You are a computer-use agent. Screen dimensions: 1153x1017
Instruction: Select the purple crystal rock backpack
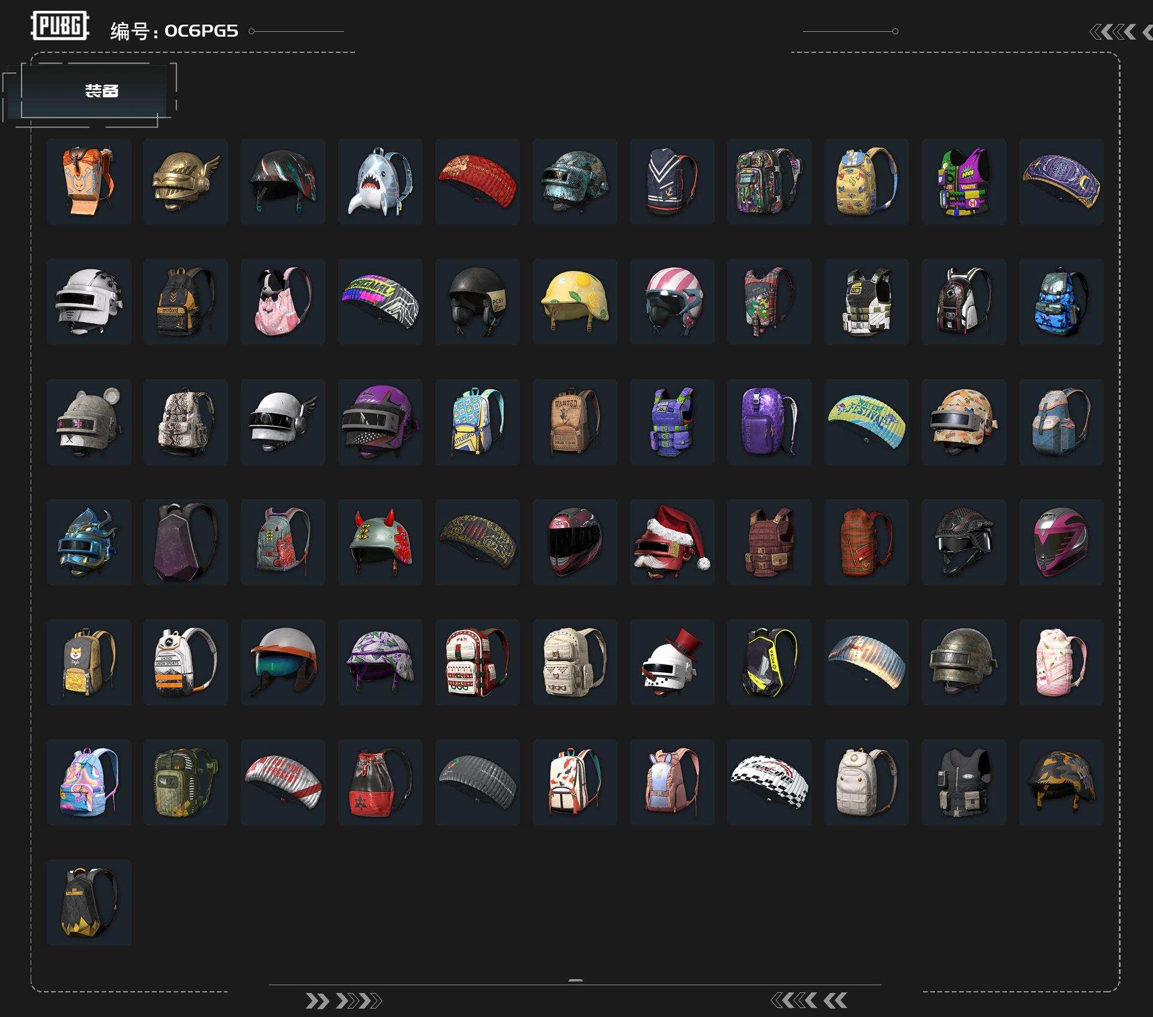tap(186, 542)
